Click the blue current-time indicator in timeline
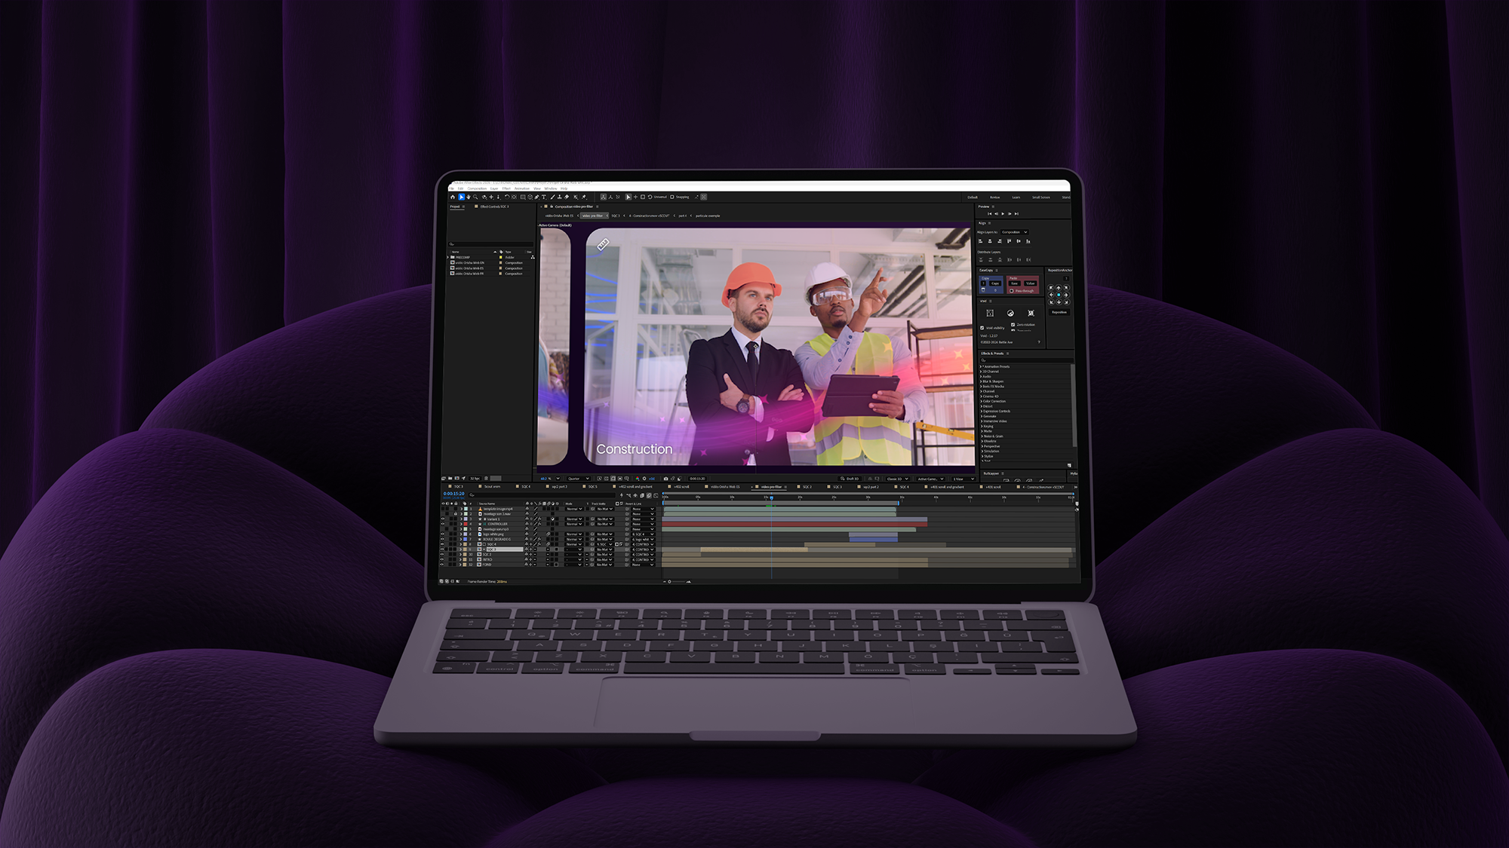The height and width of the screenshot is (848, 1509). pyautogui.click(x=771, y=497)
